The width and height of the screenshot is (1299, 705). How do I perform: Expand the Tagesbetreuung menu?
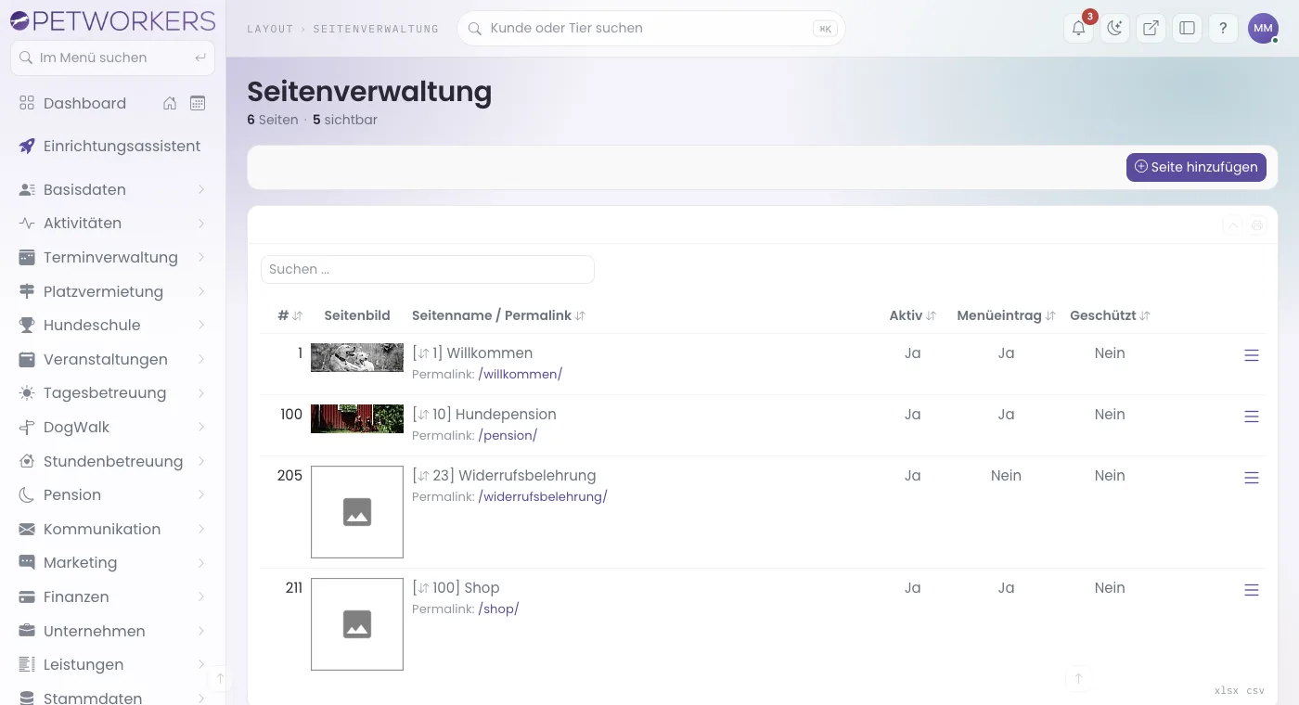pyautogui.click(x=112, y=392)
